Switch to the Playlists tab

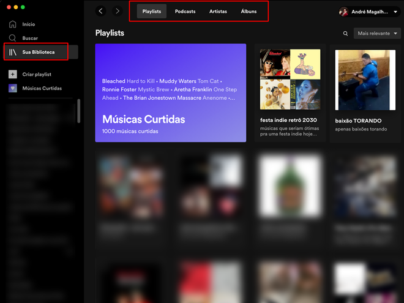152,12
